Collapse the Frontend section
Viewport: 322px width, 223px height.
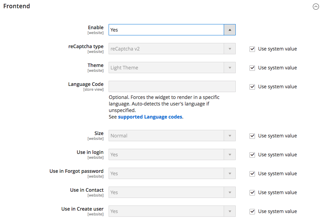(x=316, y=6)
